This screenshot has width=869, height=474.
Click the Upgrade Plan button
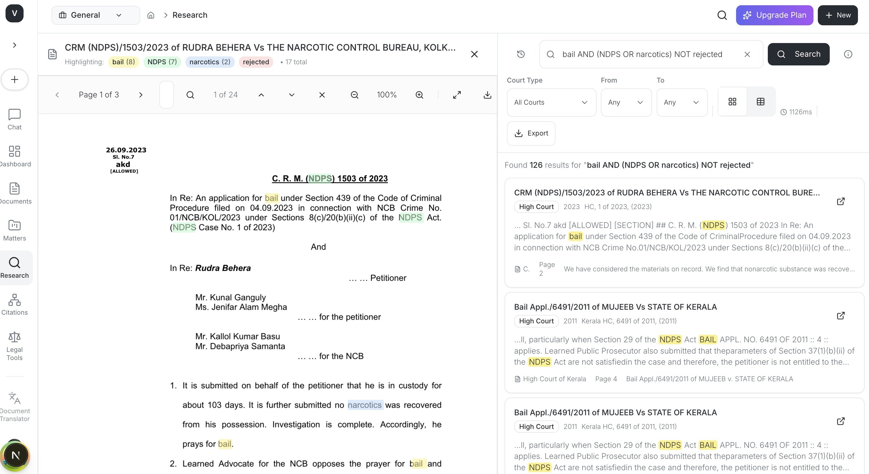point(774,15)
